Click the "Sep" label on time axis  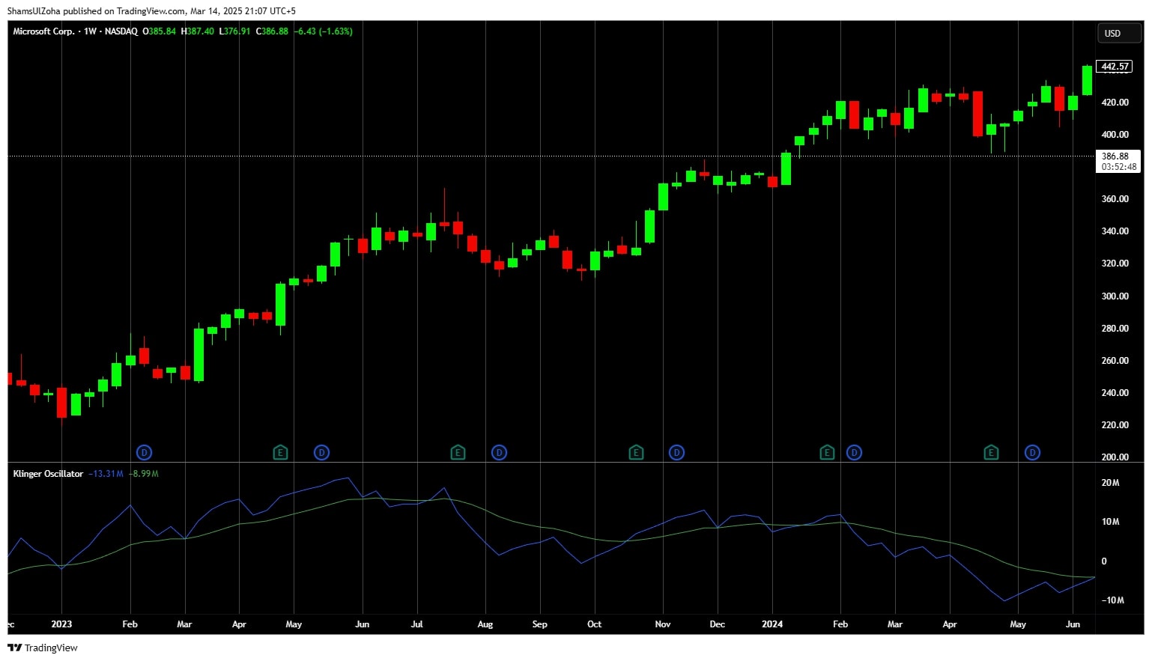[x=539, y=624]
